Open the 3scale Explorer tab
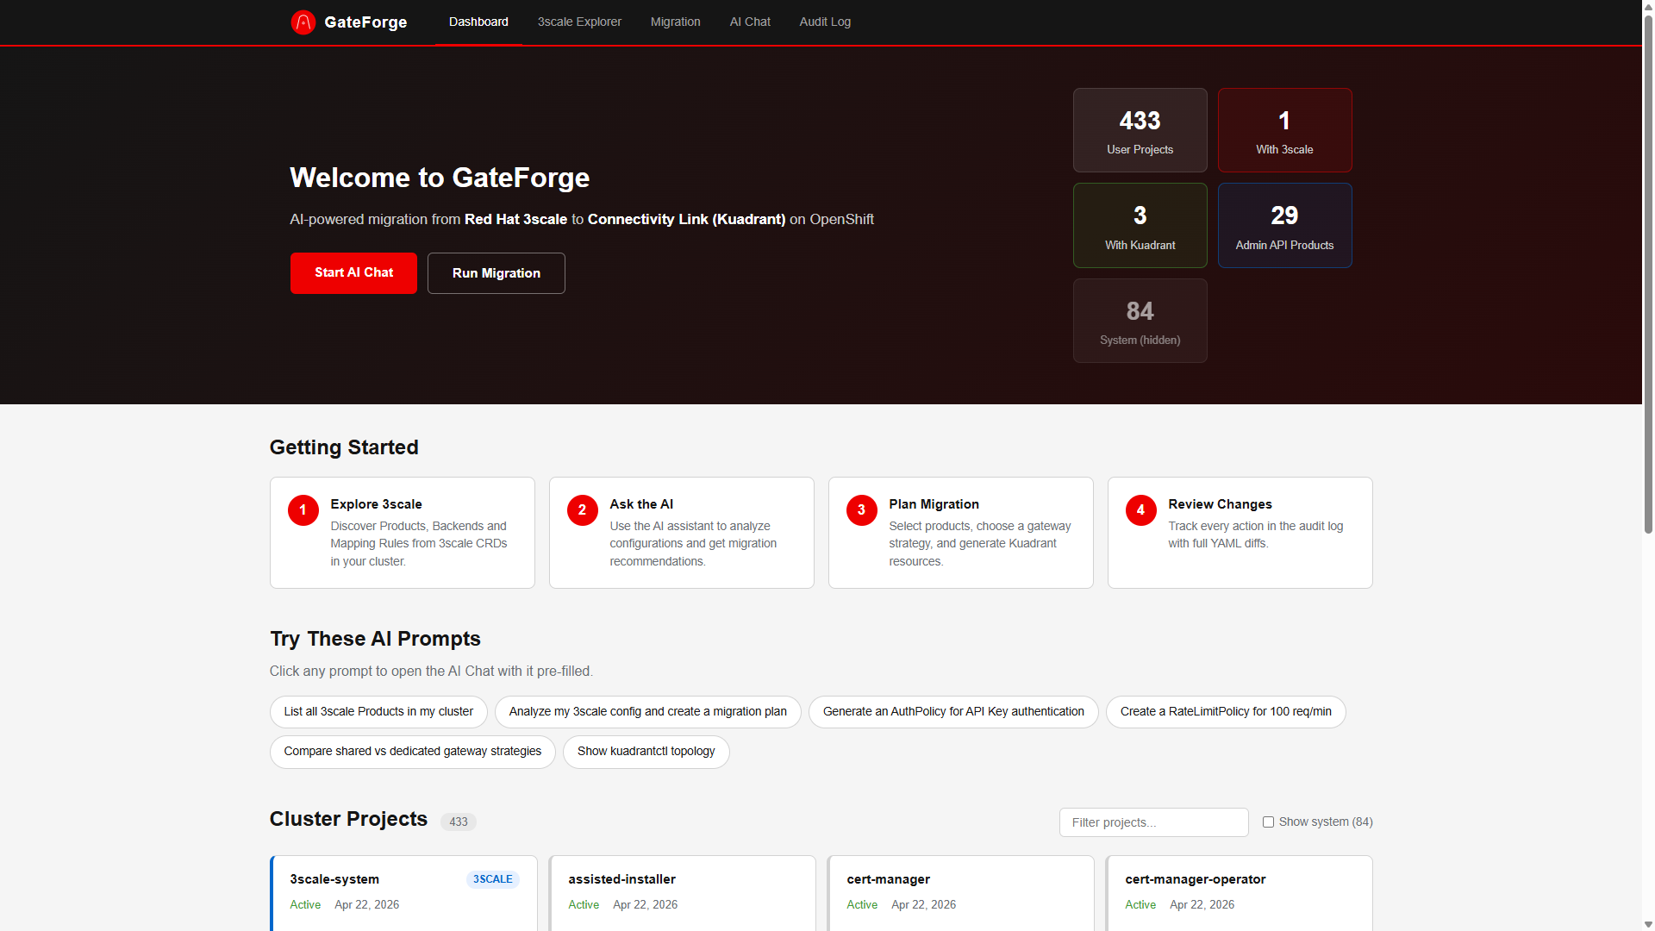Screen dimensions: 1655x931 [579, 22]
